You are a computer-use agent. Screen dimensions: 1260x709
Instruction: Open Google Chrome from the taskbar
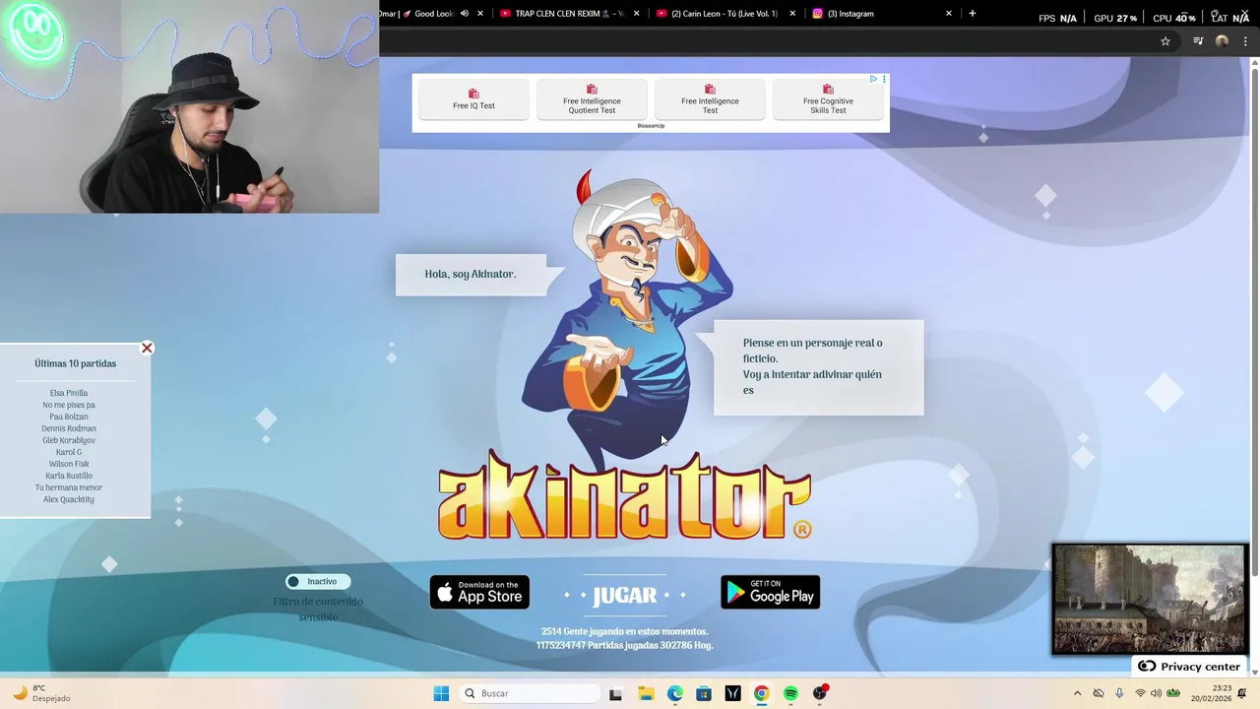(761, 693)
